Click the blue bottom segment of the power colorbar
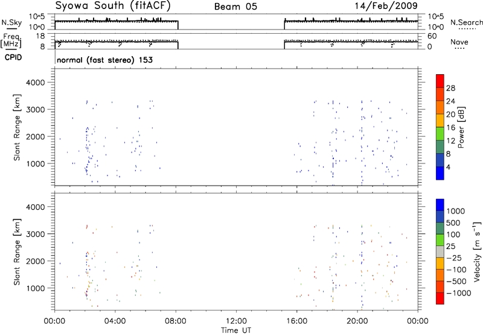This screenshot has width=483, height=334. click(440, 173)
